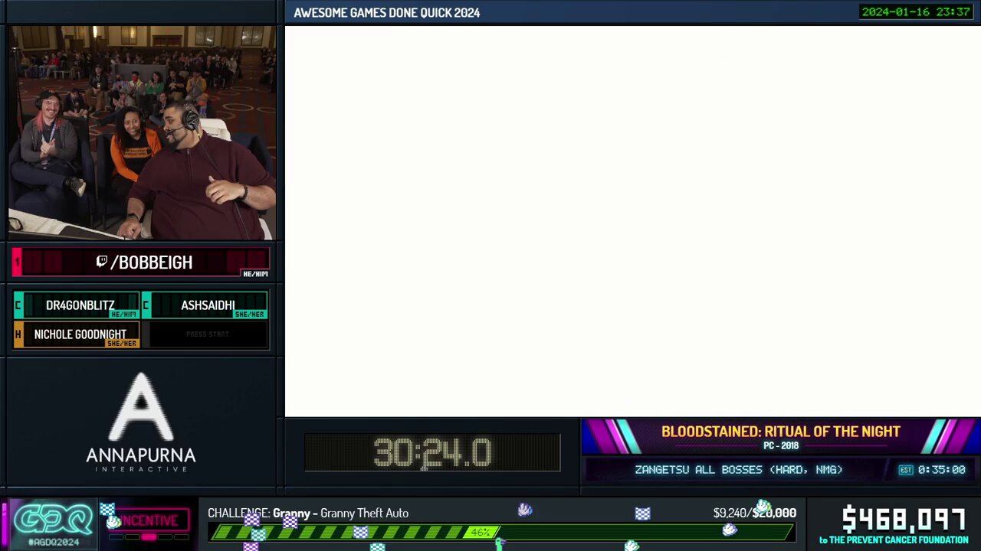The image size is (981, 551).
Task: Click the 30:24.0 run timer
Action: (x=432, y=453)
